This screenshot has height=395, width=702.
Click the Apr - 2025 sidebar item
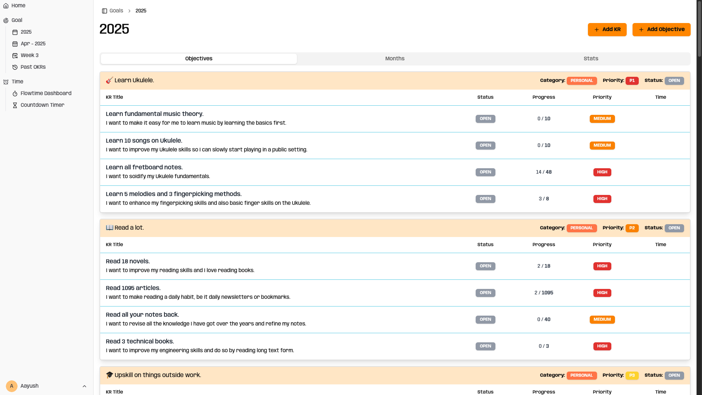33,44
